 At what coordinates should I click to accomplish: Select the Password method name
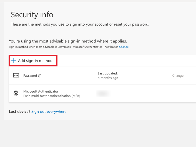(30, 76)
